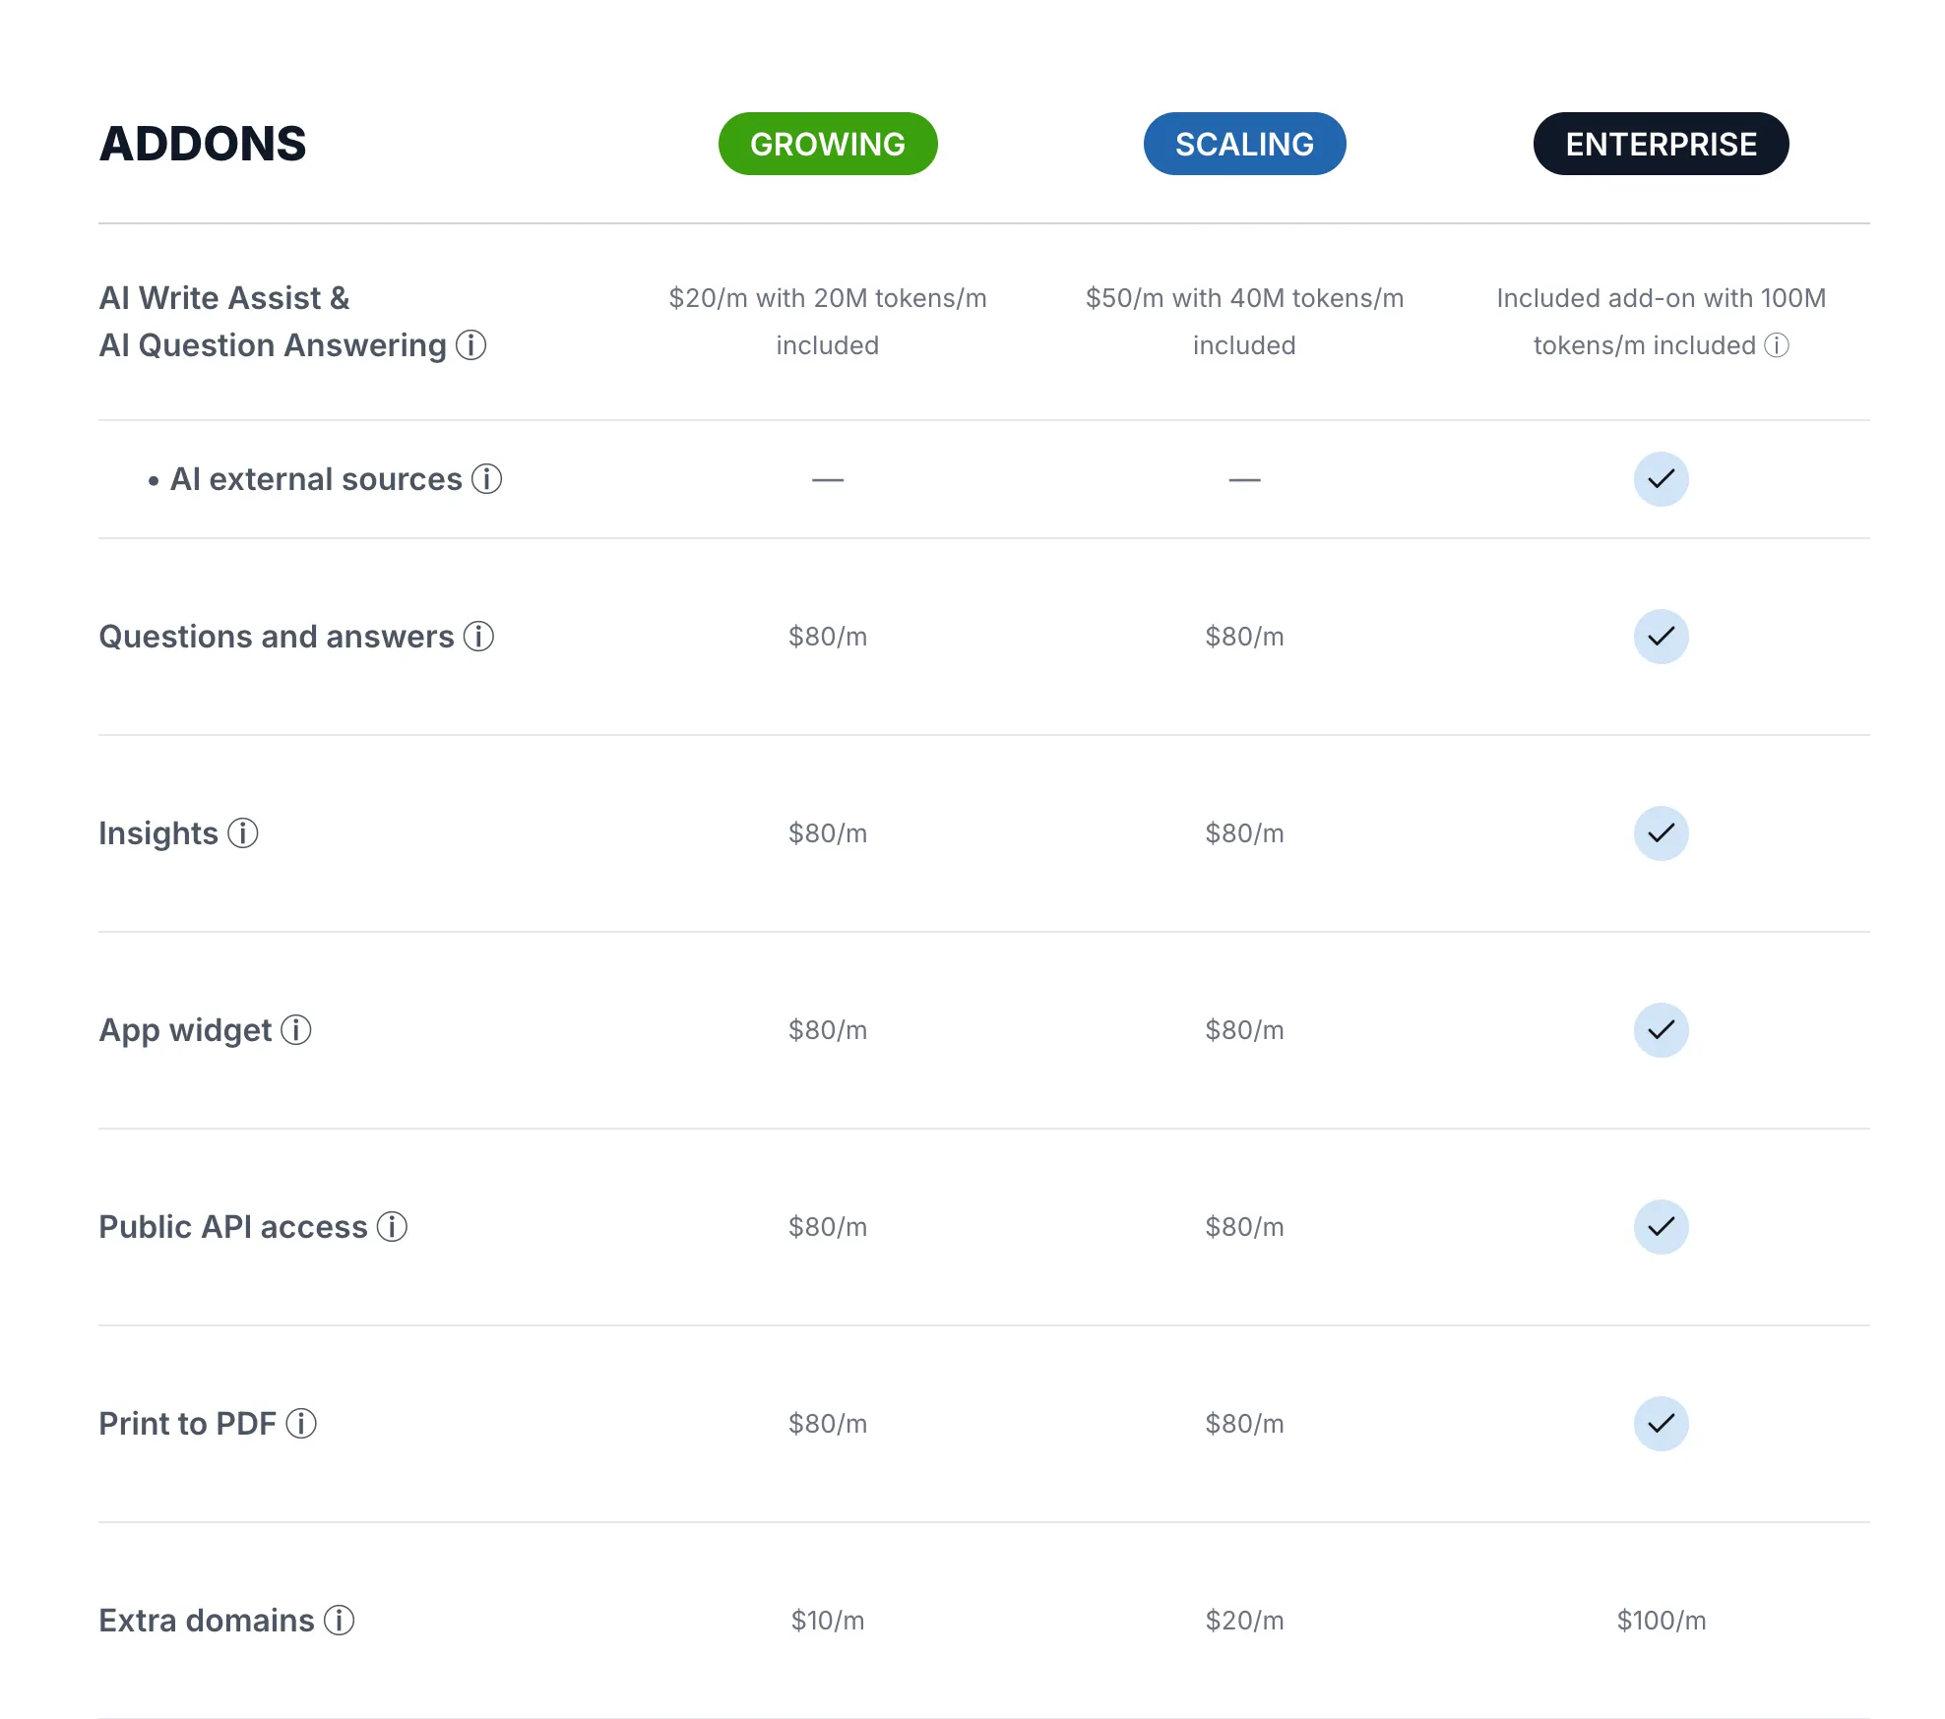Click Enterprise checkmark in Insights row
Image resolution: width=1945 pixels, height=1719 pixels.
pyautogui.click(x=1662, y=833)
